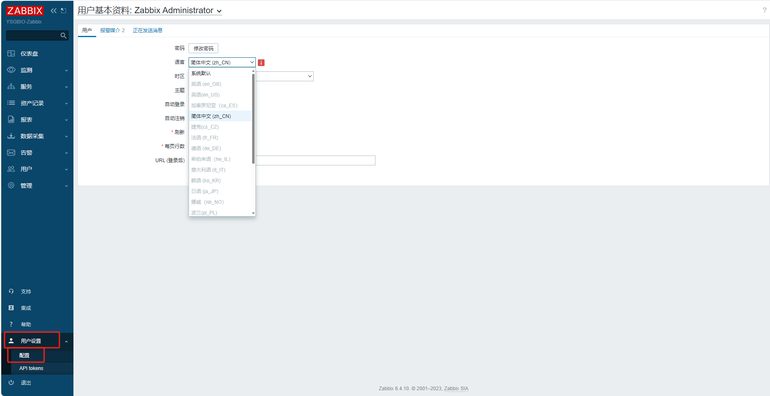Expand the 监测 menu chevron

tap(66, 71)
